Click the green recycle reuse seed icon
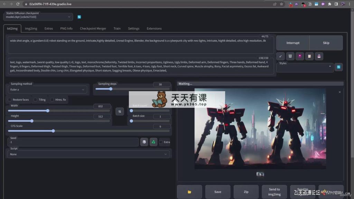354x199 pixels. [153, 142]
